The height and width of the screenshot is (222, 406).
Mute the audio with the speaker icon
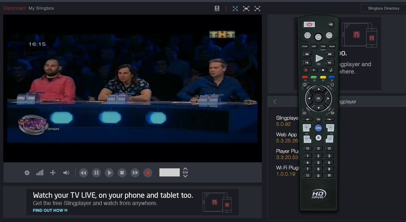(66, 173)
